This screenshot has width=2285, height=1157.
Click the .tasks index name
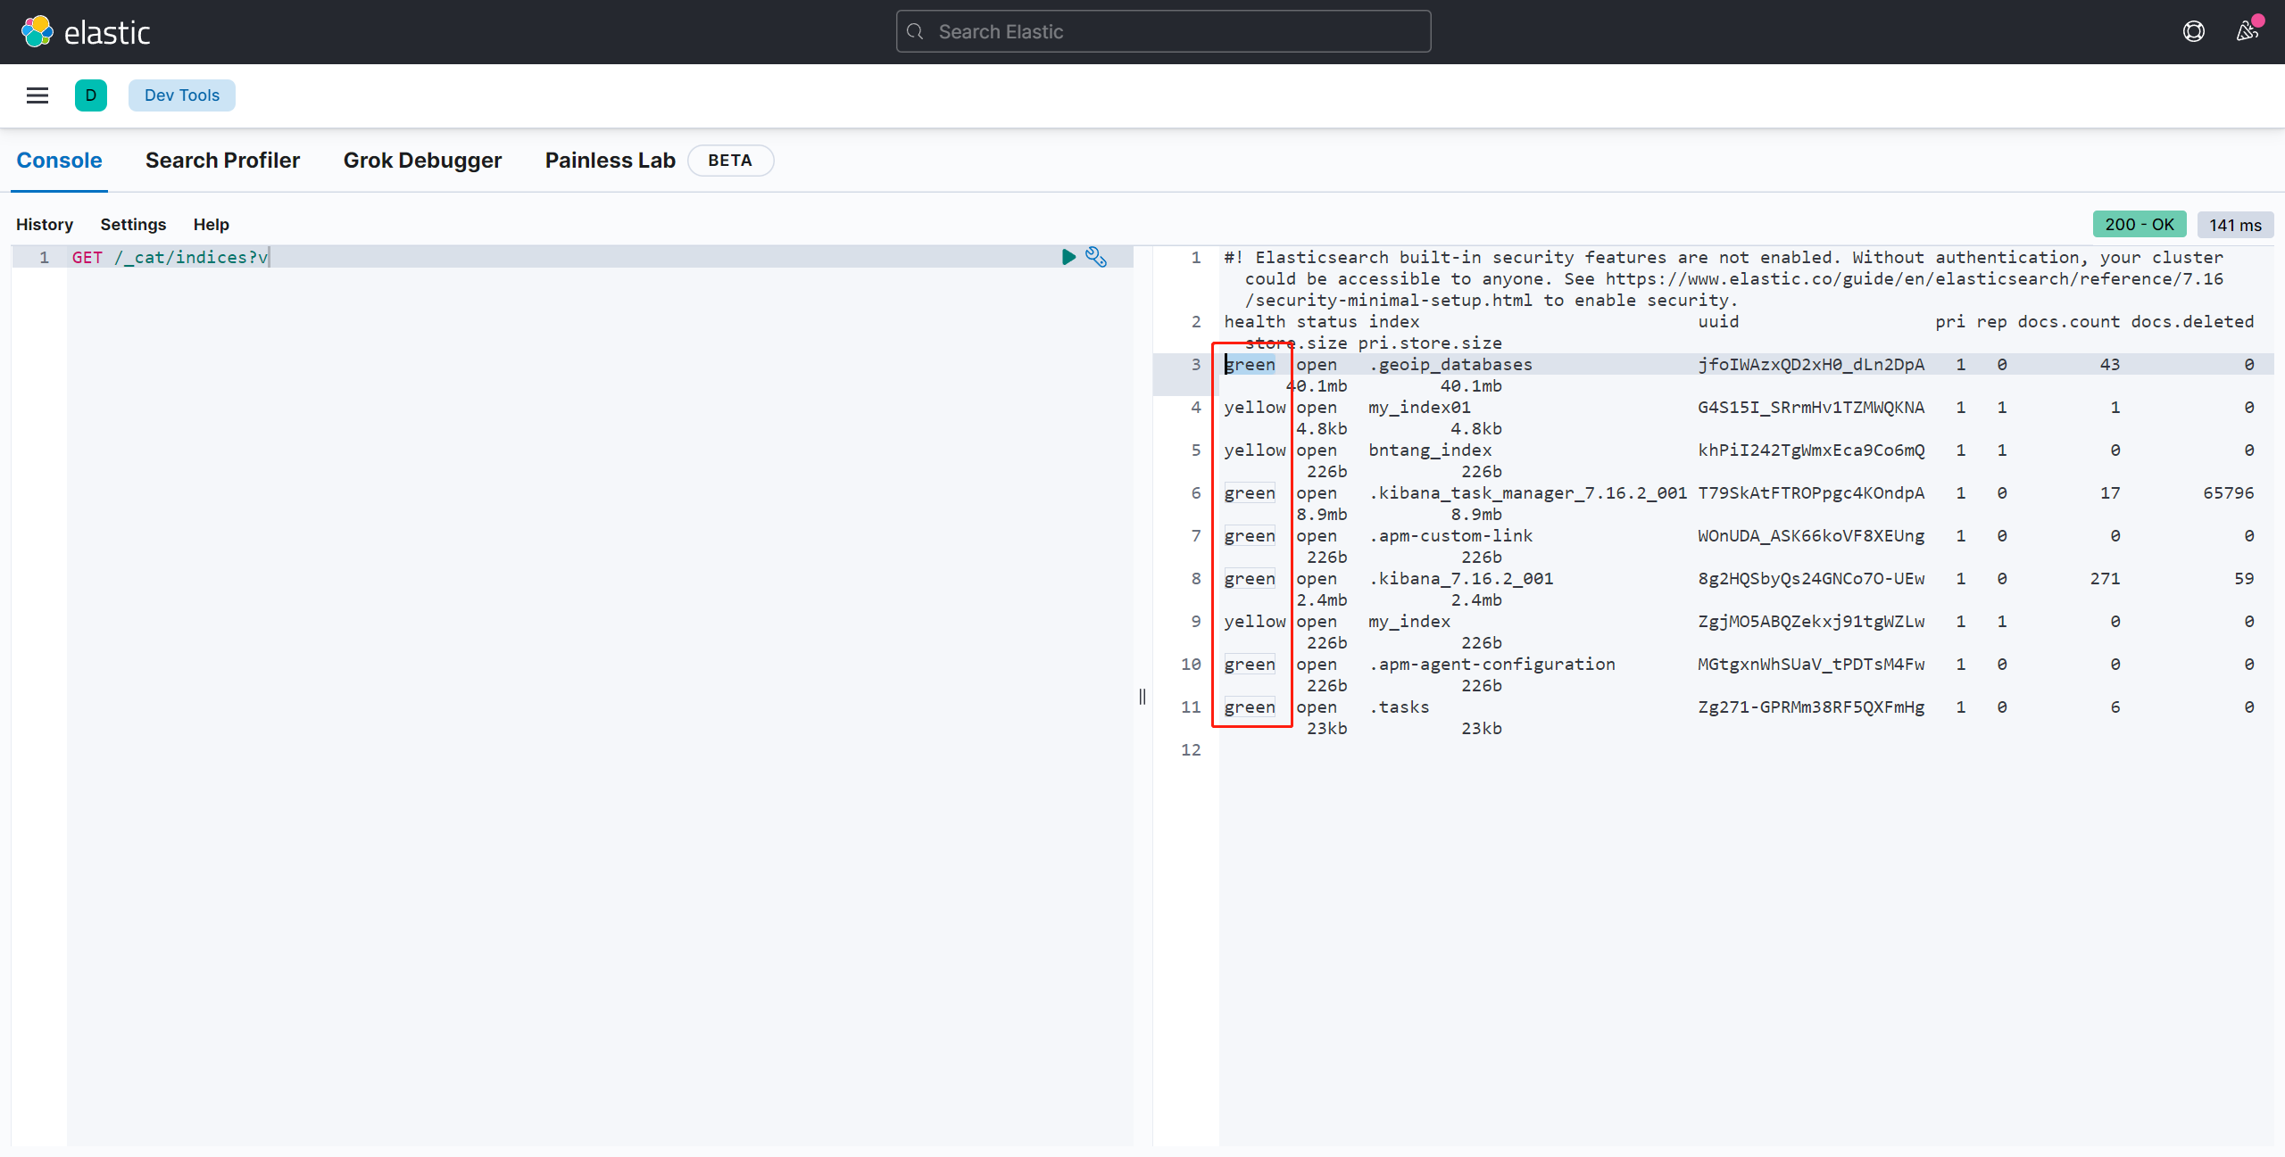click(1399, 707)
